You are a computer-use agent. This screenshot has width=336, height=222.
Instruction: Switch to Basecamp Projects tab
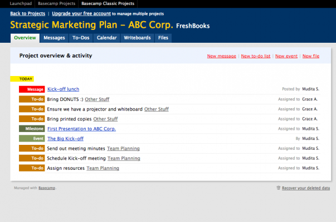(57, 4)
